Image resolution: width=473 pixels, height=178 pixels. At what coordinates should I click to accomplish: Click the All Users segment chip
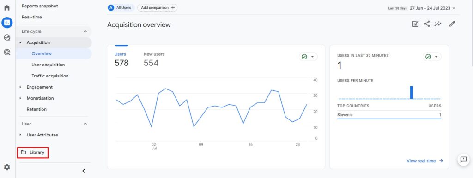click(121, 7)
